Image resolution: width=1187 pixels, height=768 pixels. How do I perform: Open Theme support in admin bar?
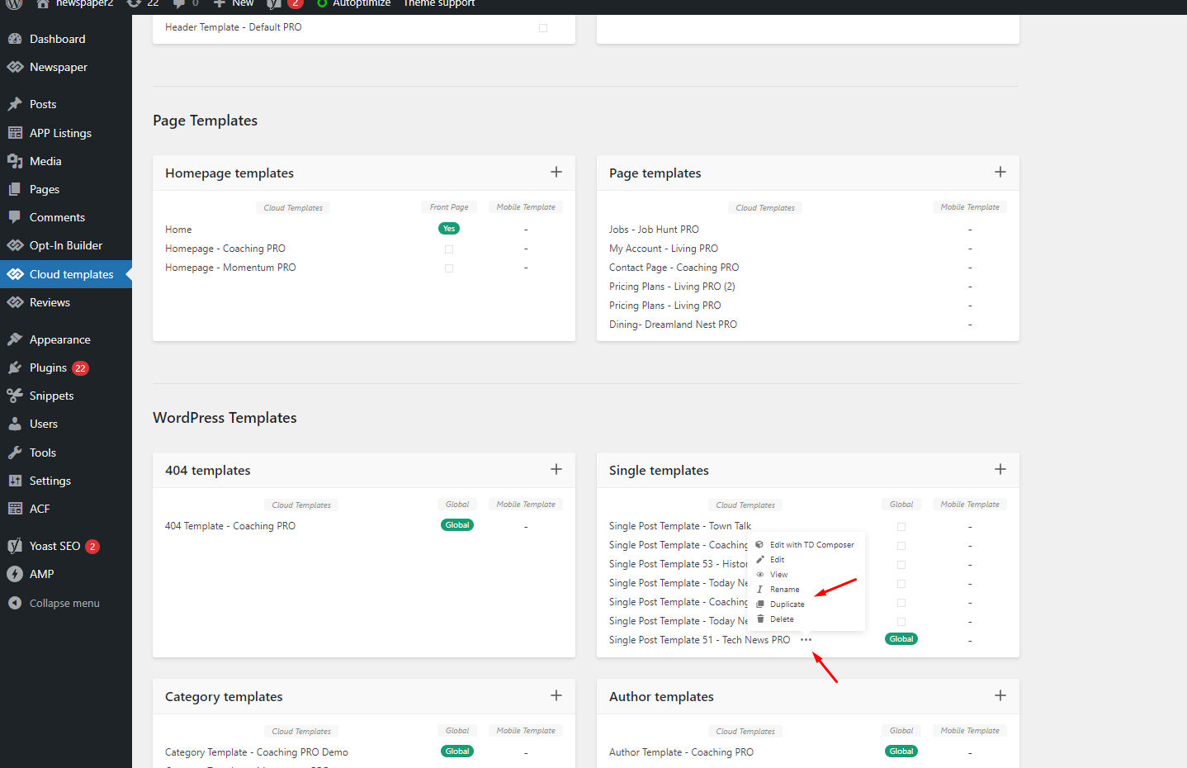pos(439,4)
